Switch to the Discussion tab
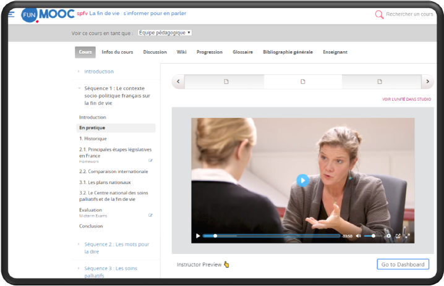444x286 pixels. [x=155, y=52]
